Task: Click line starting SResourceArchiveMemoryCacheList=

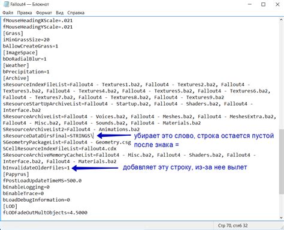Action: click(x=129, y=155)
